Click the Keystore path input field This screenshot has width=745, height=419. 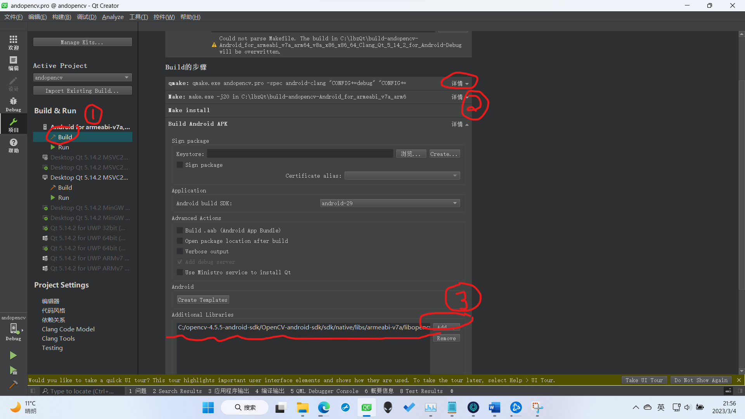point(300,154)
